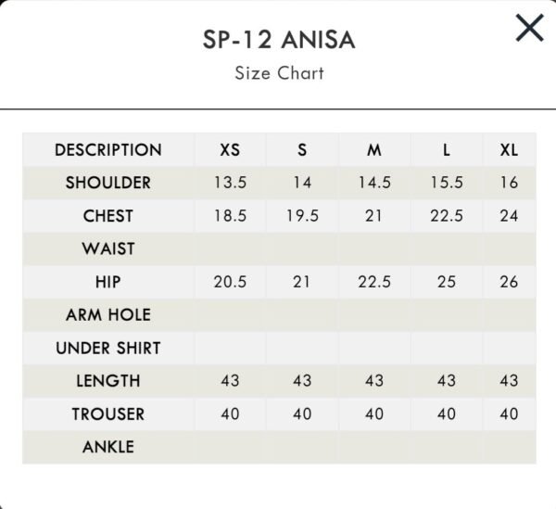
Task: Click the M size header
Action: click(374, 149)
